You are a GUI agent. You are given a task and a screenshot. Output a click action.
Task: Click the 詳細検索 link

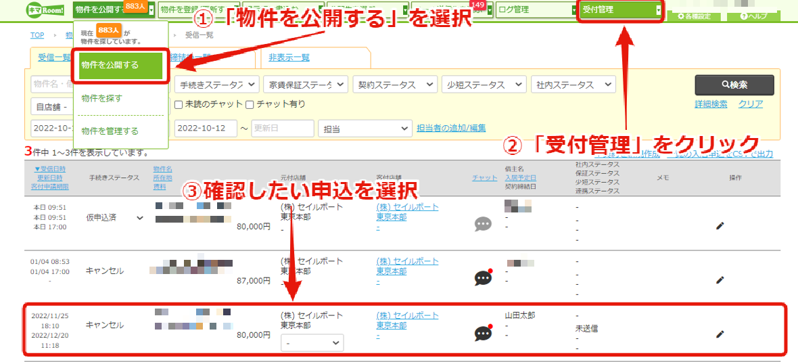point(711,104)
